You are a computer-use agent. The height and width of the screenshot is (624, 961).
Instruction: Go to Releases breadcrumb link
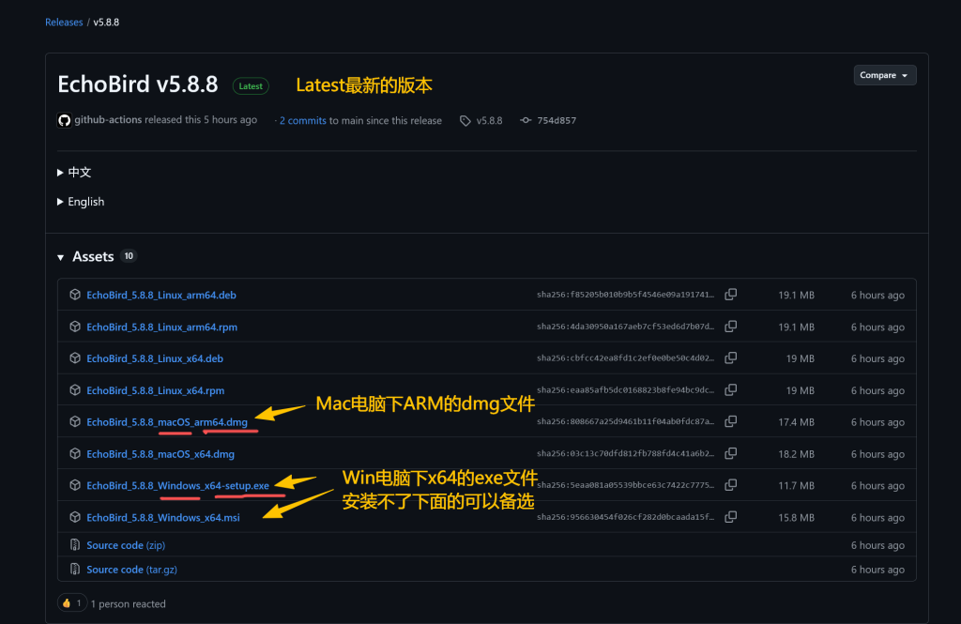[64, 23]
